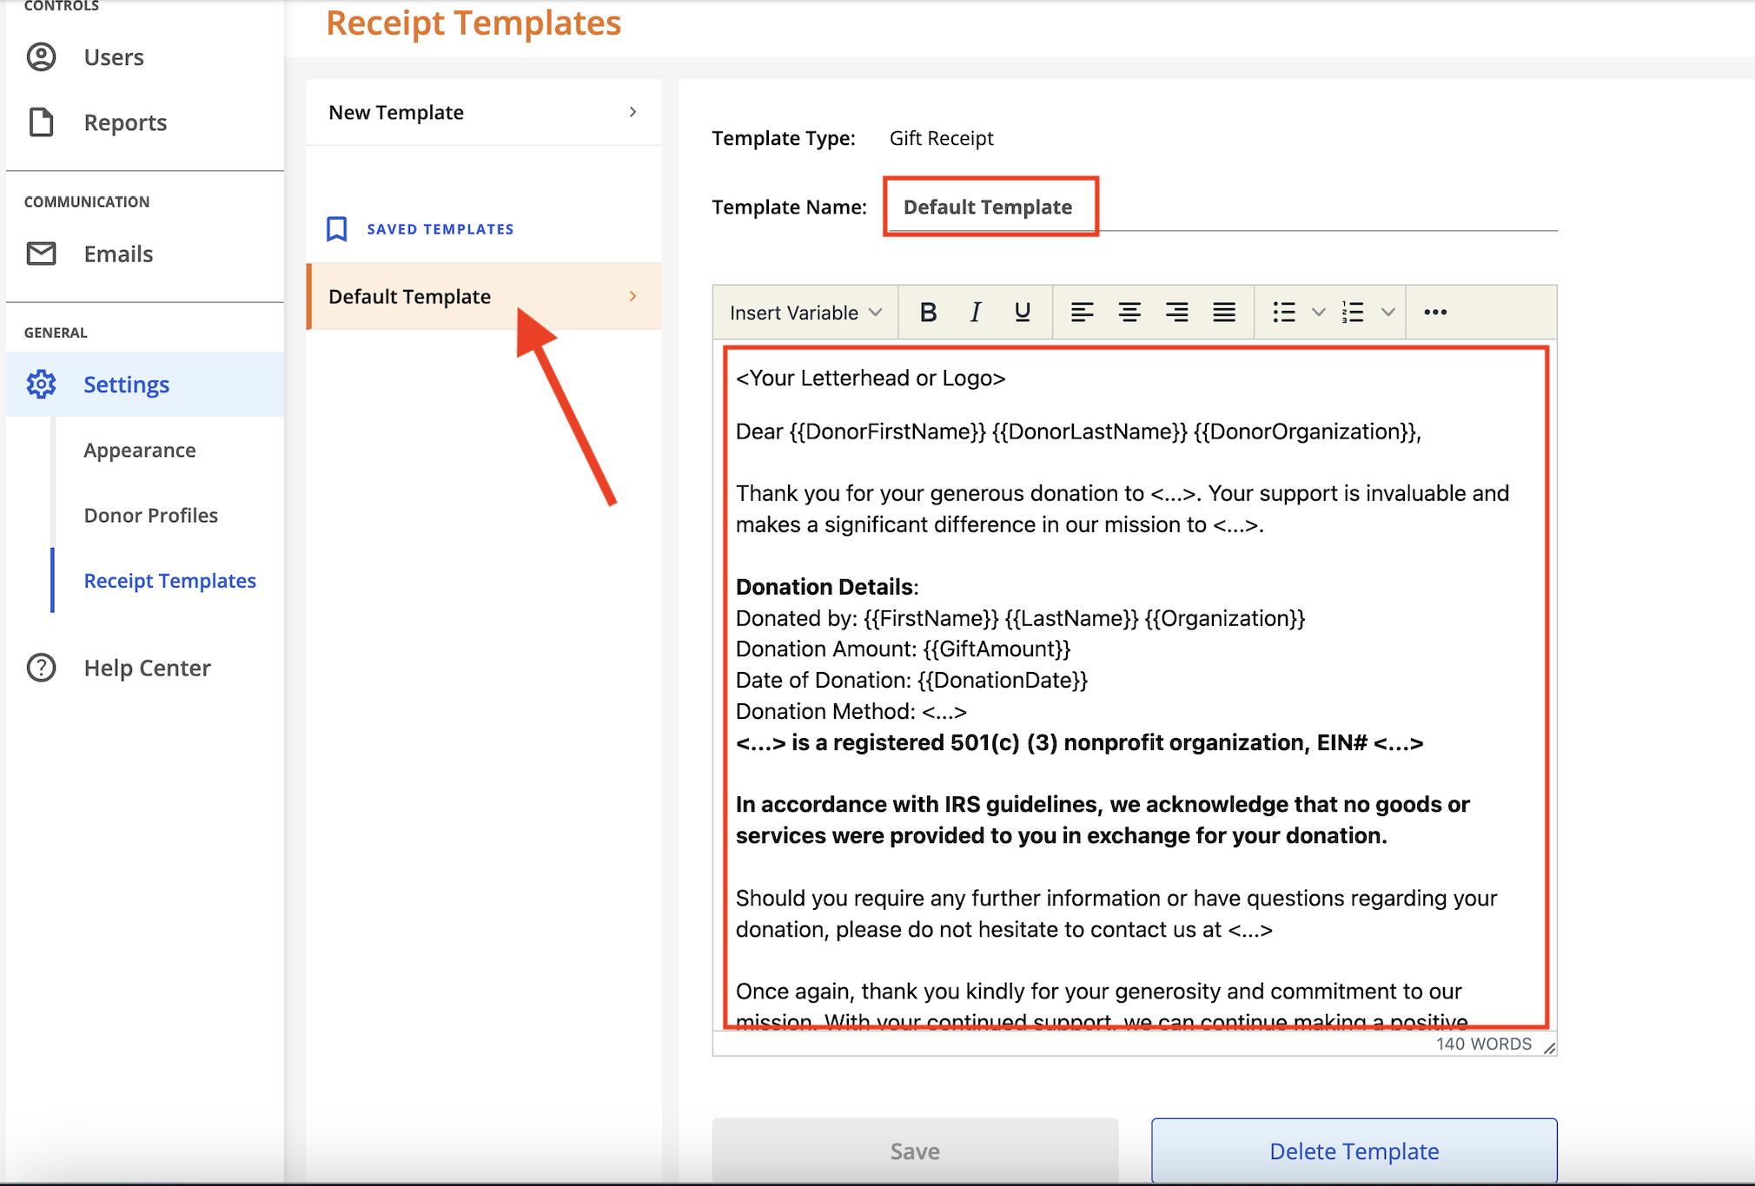Toggle Italic formatting in editor toolbar
Image resolution: width=1755 pixels, height=1186 pixels.
click(x=976, y=313)
